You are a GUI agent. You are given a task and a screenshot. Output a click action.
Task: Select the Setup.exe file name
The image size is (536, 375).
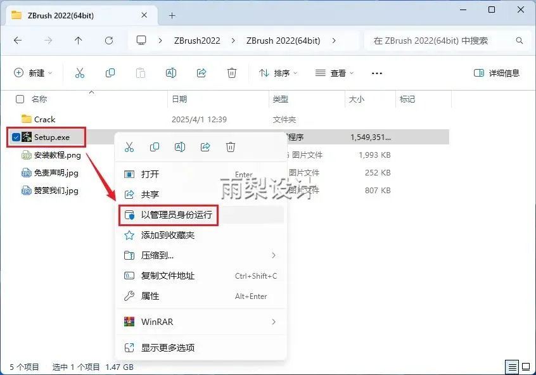coord(52,137)
